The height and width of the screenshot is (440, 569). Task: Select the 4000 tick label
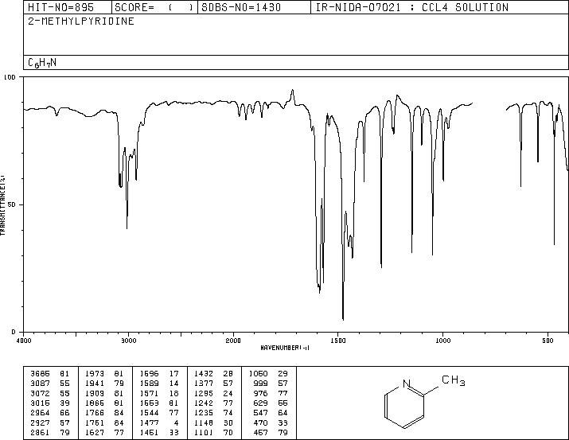click(24, 341)
